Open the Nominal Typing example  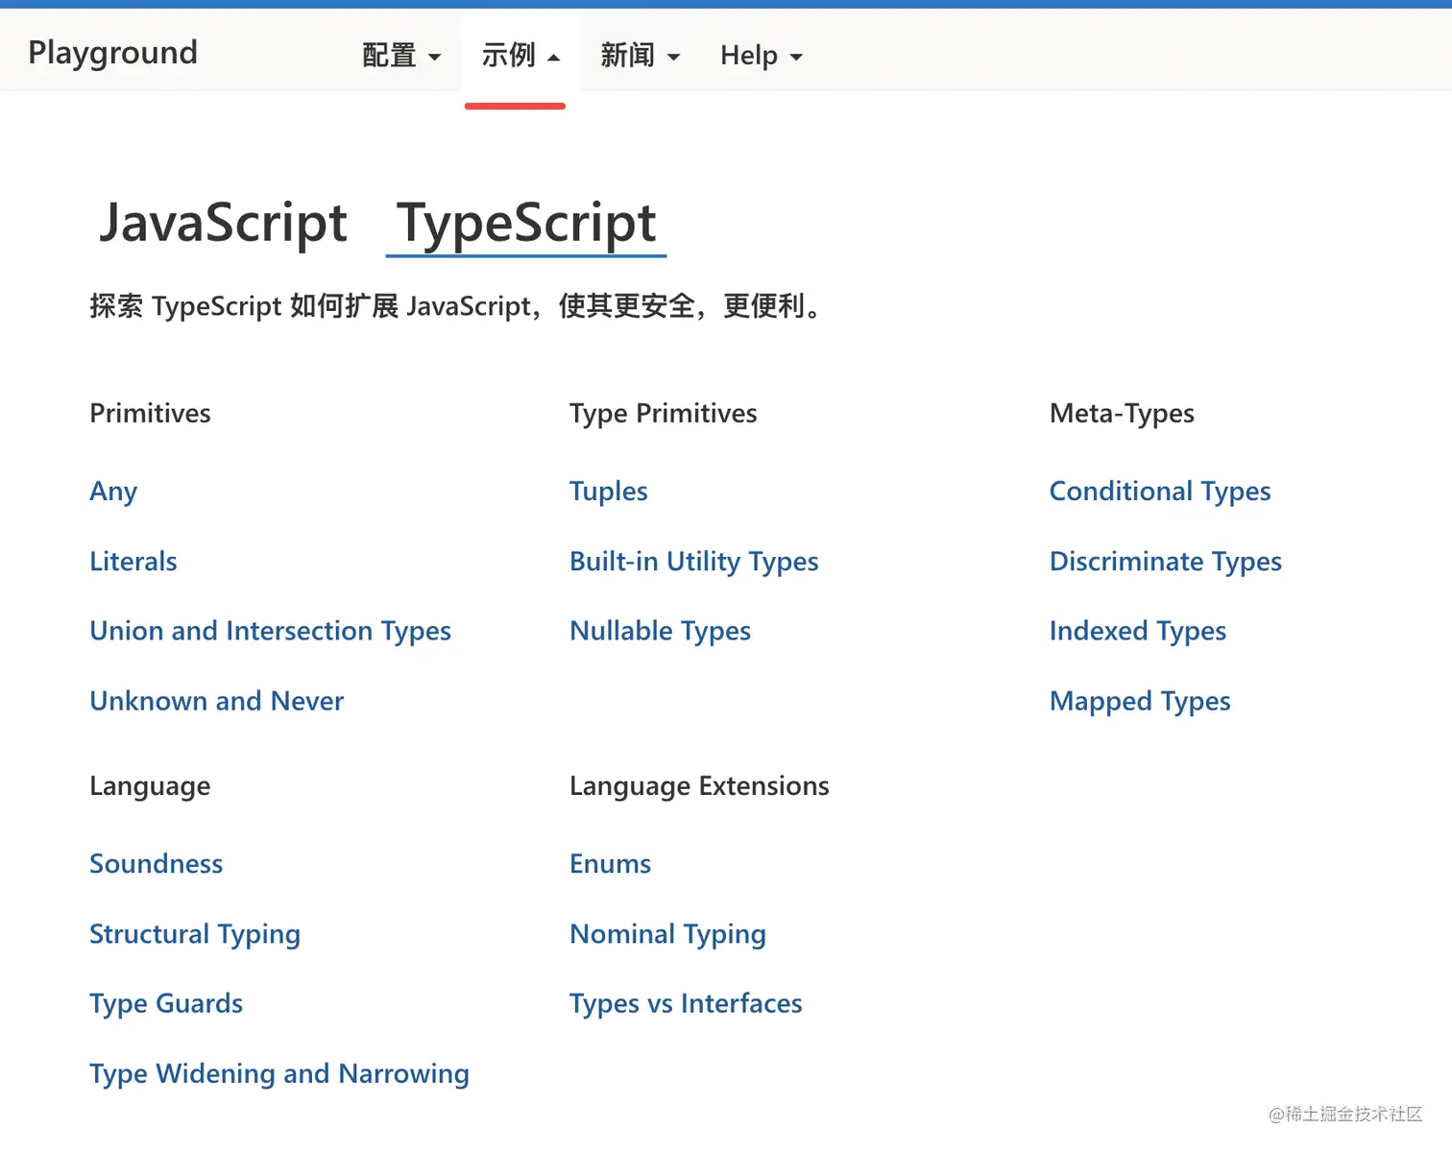(667, 934)
